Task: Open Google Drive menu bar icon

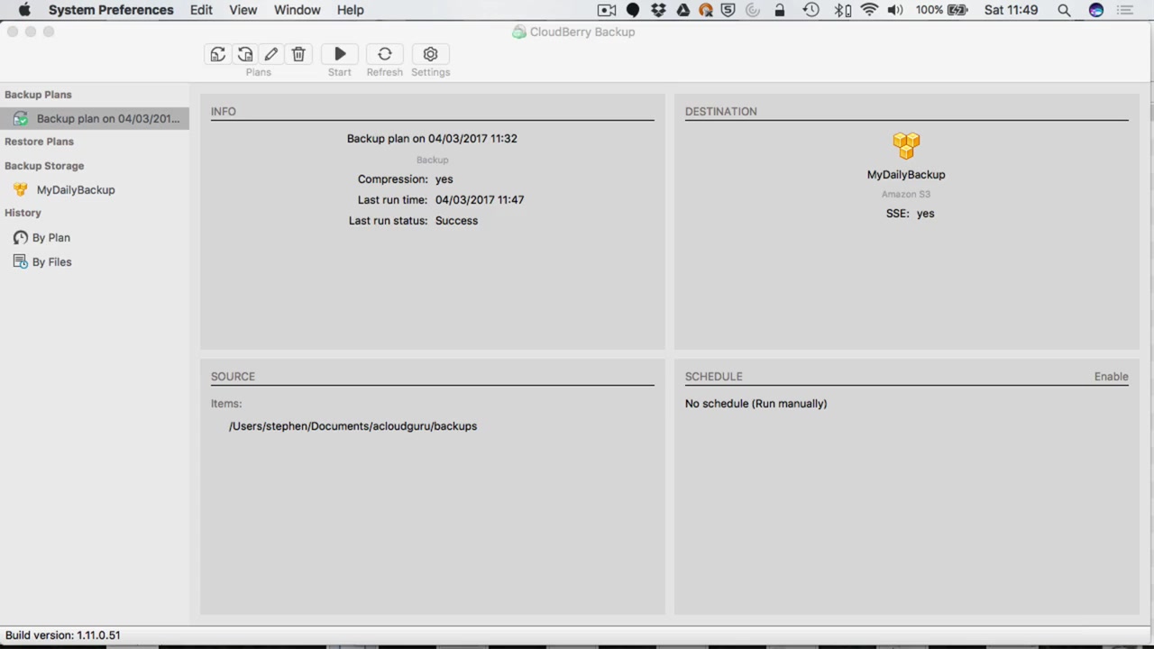Action: tap(682, 10)
